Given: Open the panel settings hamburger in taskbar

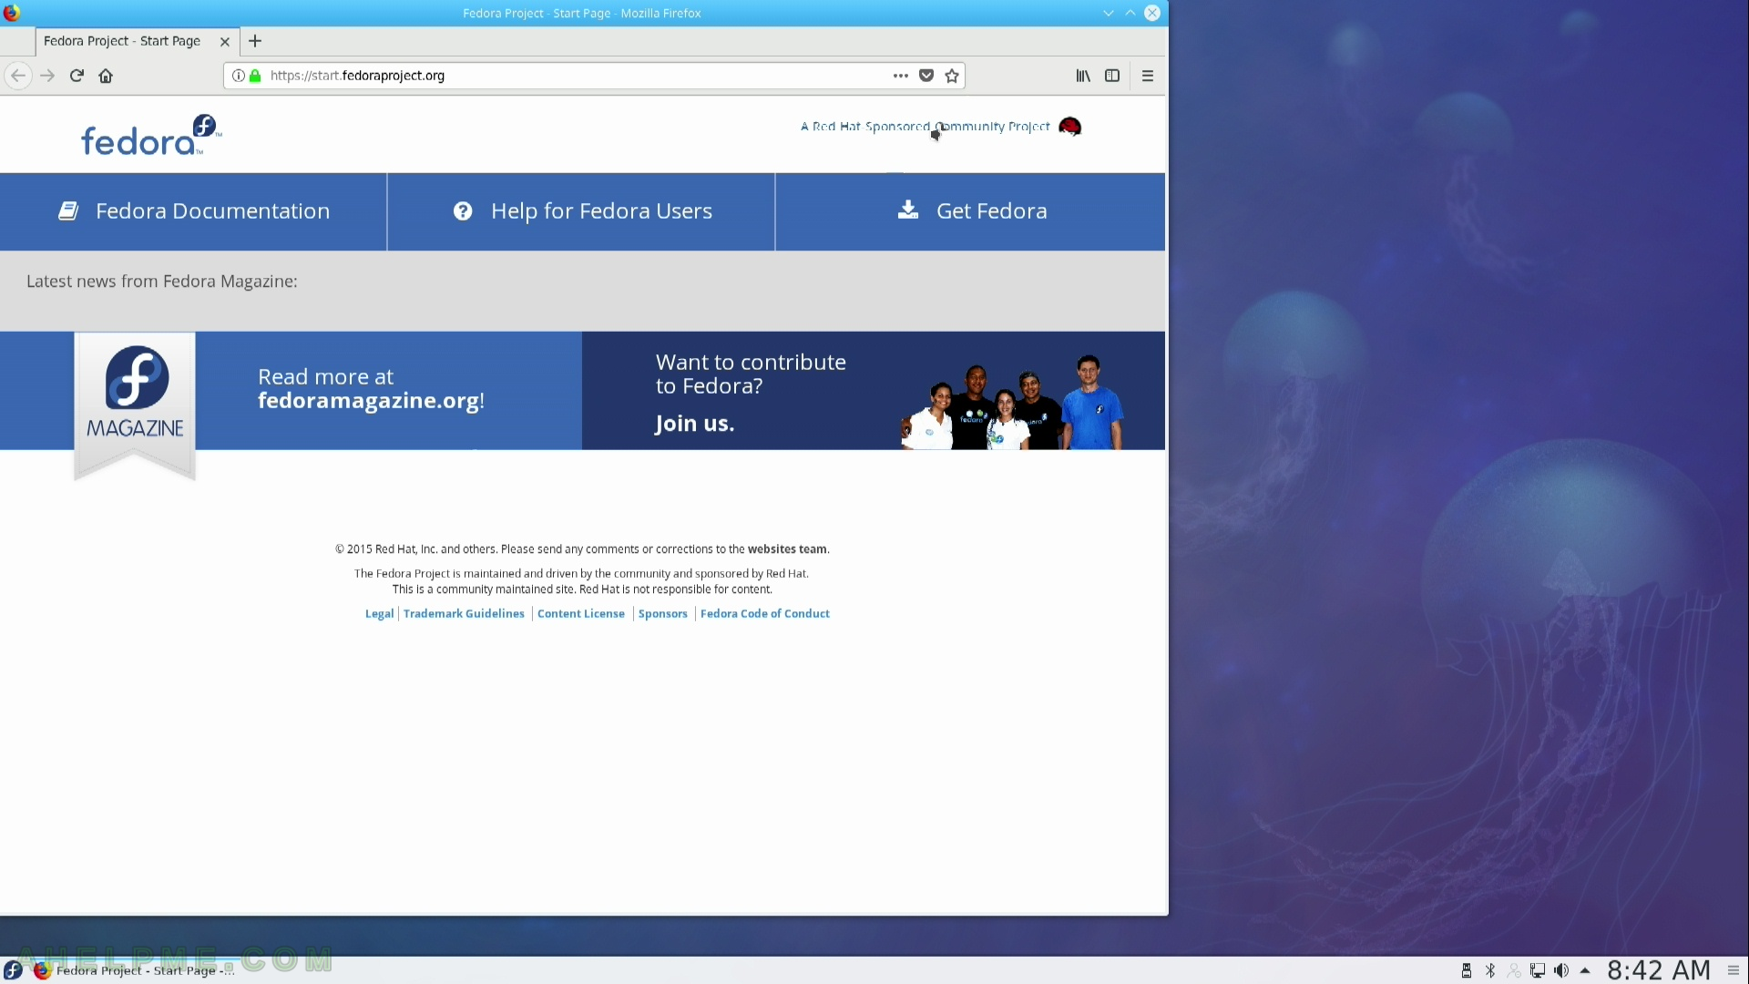Looking at the screenshot, I should pyautogui.click(x=1734, y=971).
